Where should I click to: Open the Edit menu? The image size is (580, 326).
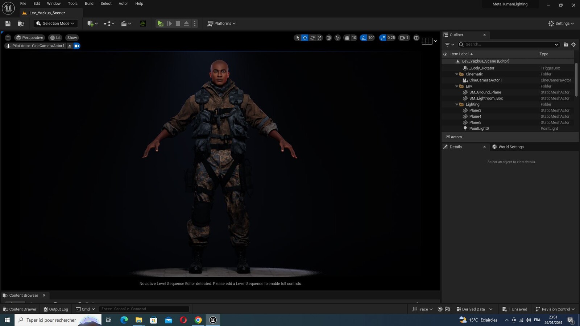(x=37, y=4)
